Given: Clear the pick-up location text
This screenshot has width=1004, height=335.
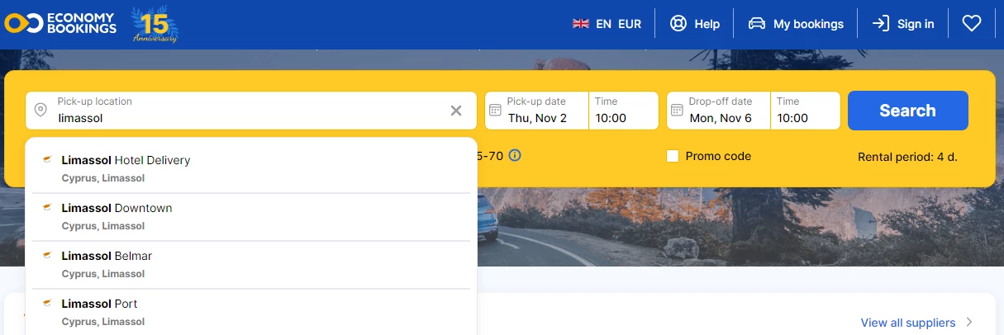Looking at the screenshot, I should click(456, 111).
